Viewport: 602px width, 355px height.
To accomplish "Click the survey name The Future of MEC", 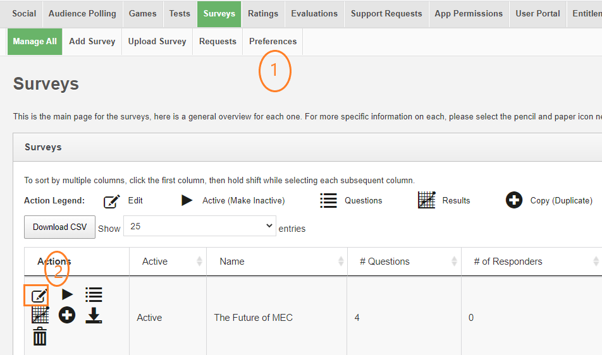I will point(253,318).
